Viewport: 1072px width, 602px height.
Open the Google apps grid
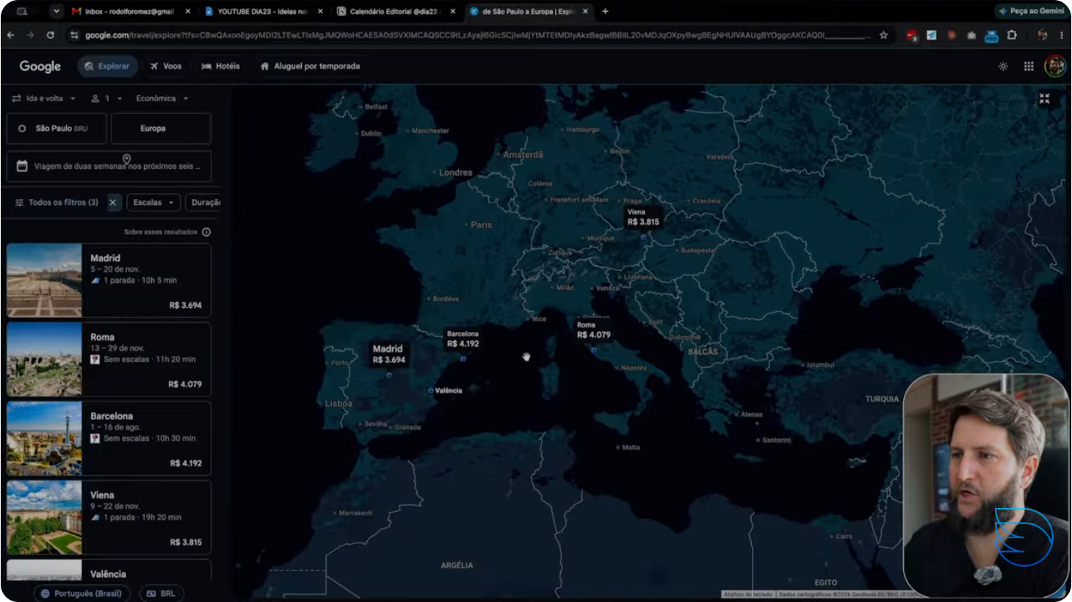[1029, 66]
